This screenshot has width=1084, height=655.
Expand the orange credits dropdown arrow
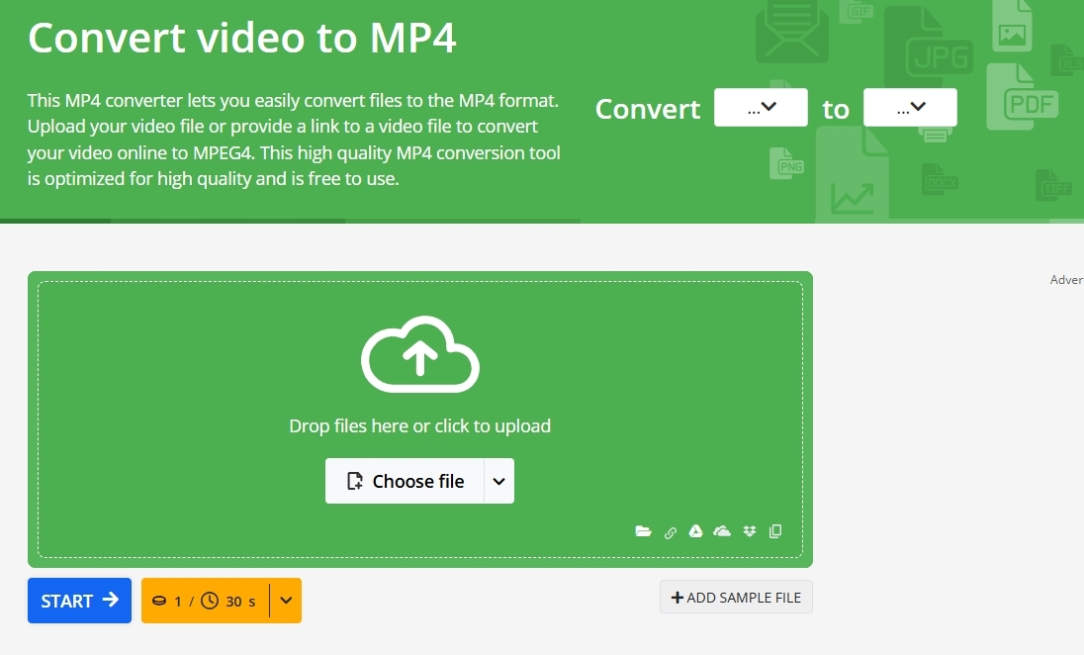[x=286, y=601]
